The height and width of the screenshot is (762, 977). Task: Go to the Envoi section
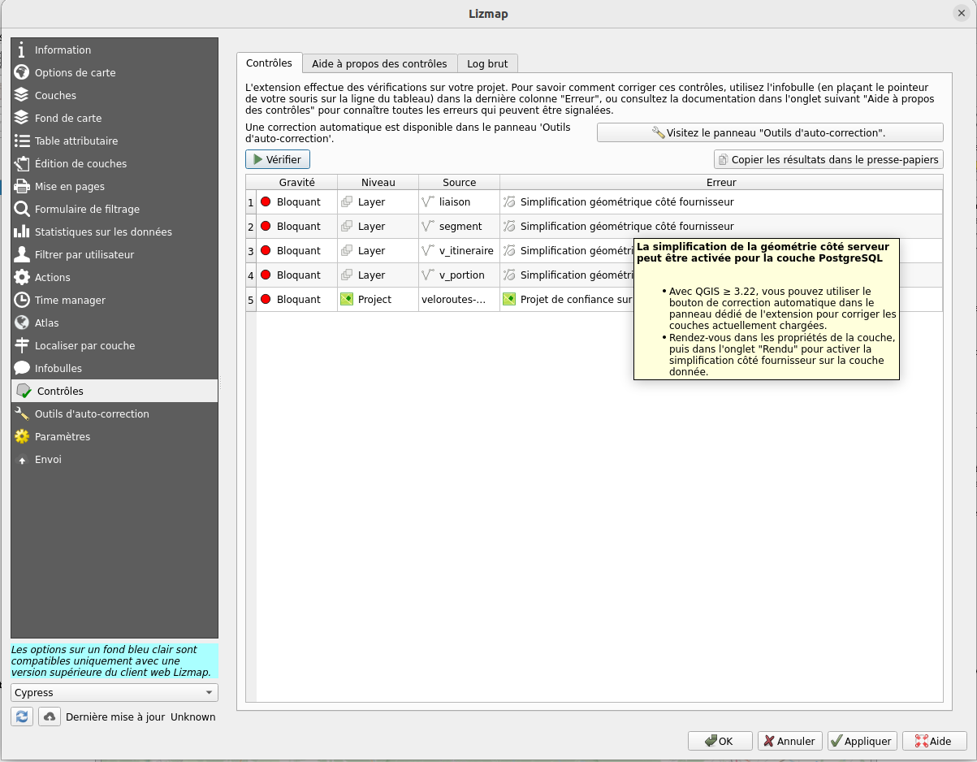click(x=115, y=459)
